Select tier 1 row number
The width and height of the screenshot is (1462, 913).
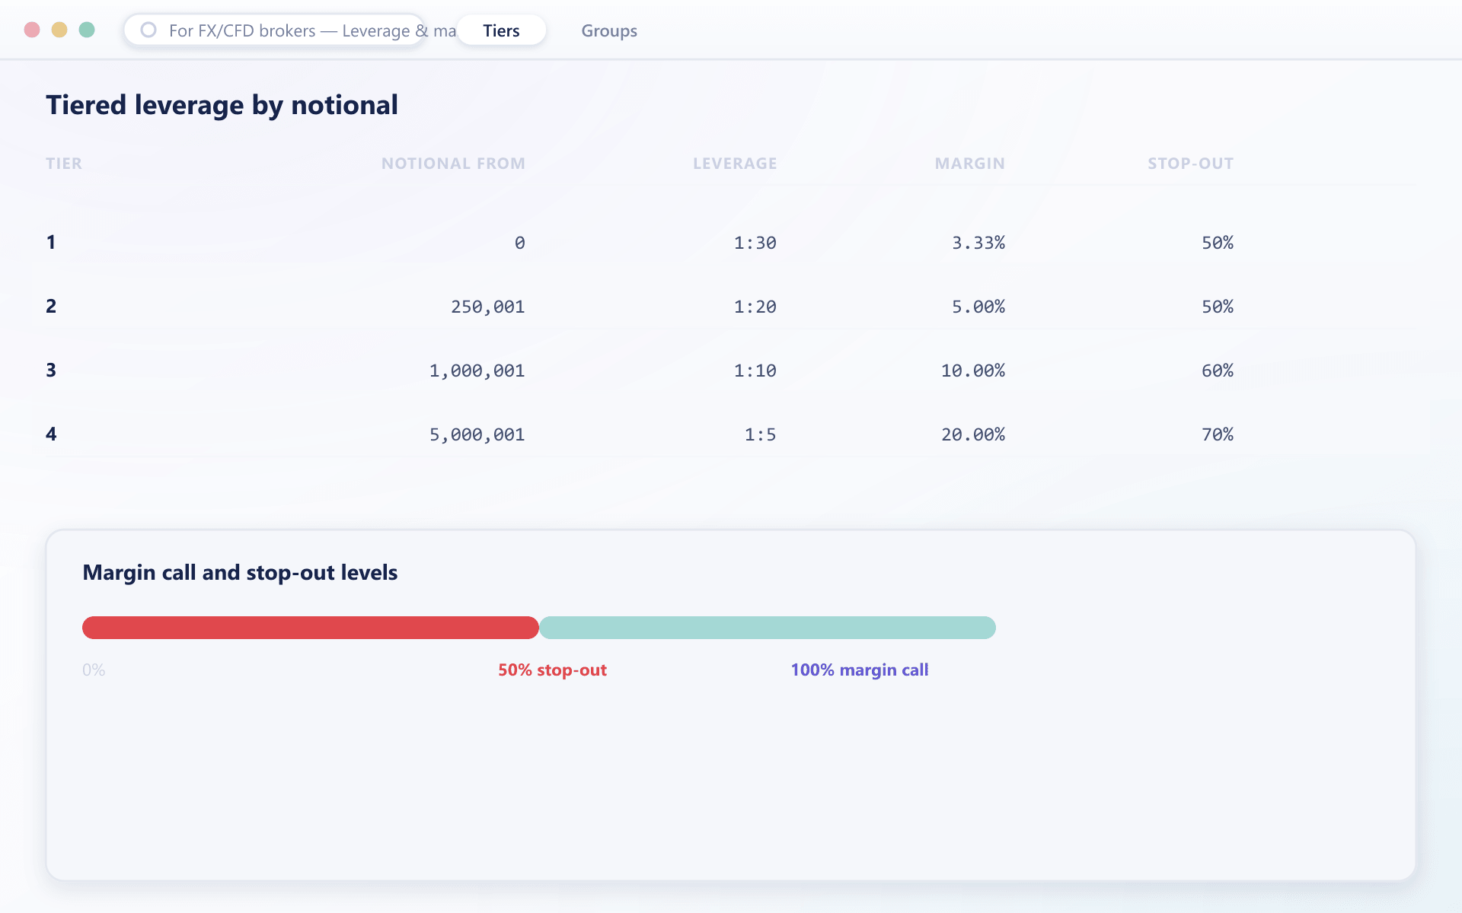point(51,242)
